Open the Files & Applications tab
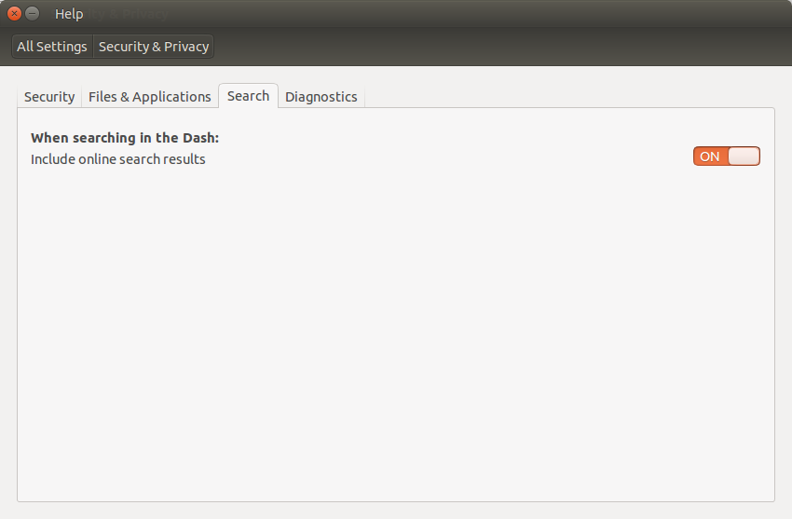792x519 pixels. (x=150, y=97)
